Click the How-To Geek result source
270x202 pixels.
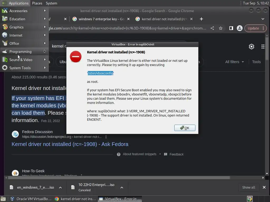click(33, 171)
